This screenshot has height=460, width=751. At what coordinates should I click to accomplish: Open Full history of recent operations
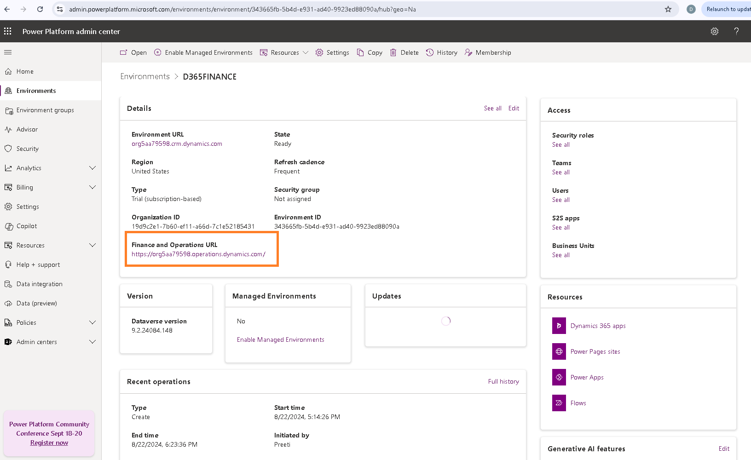tap(503, 381)
